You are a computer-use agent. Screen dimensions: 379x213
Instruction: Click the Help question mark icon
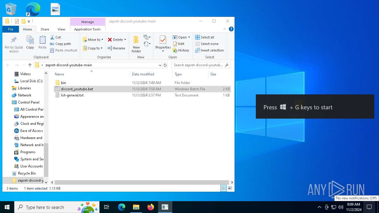click(x=231, y=29)
